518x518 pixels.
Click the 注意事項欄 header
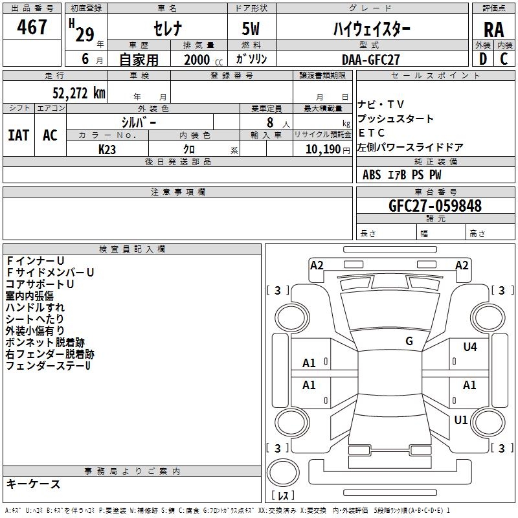[x=177, y=192]
